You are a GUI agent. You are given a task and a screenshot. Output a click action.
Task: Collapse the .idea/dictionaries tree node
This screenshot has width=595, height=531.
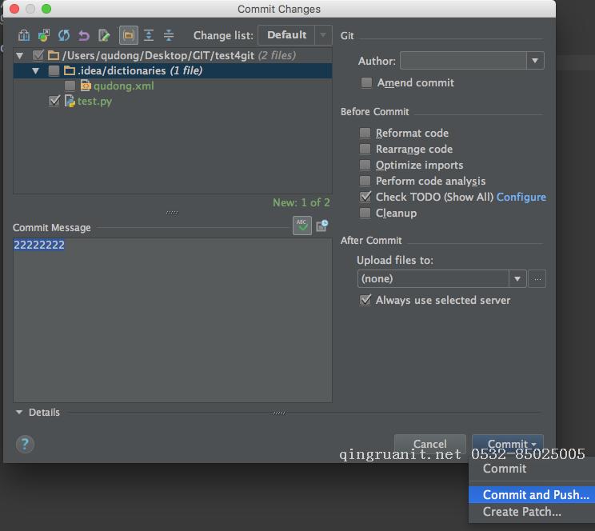point(36,71)
